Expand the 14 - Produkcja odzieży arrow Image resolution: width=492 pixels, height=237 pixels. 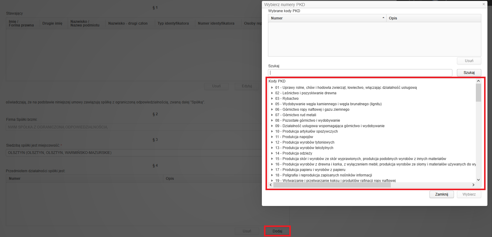[272, 153]
